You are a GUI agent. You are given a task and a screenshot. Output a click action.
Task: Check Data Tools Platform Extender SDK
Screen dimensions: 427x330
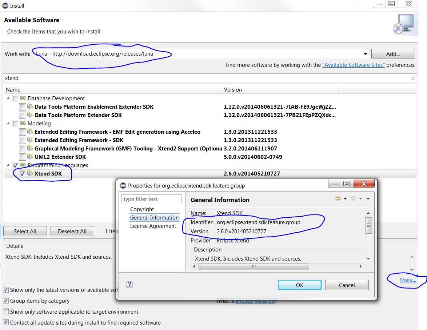[x=22, y=115]
